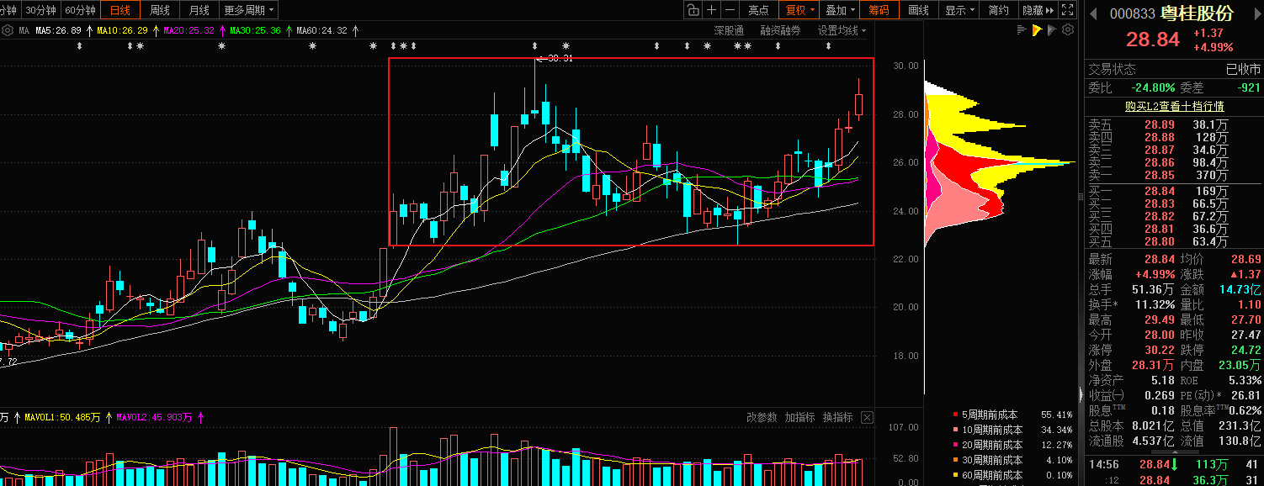Viewport: 1264px width, 486px height.
Task: Toggle the 亮点 highlight button
Action: pyautogui.click(x=758, y=10)
